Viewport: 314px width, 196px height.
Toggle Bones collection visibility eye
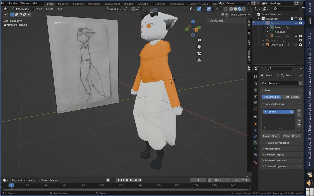coord(292,112)
